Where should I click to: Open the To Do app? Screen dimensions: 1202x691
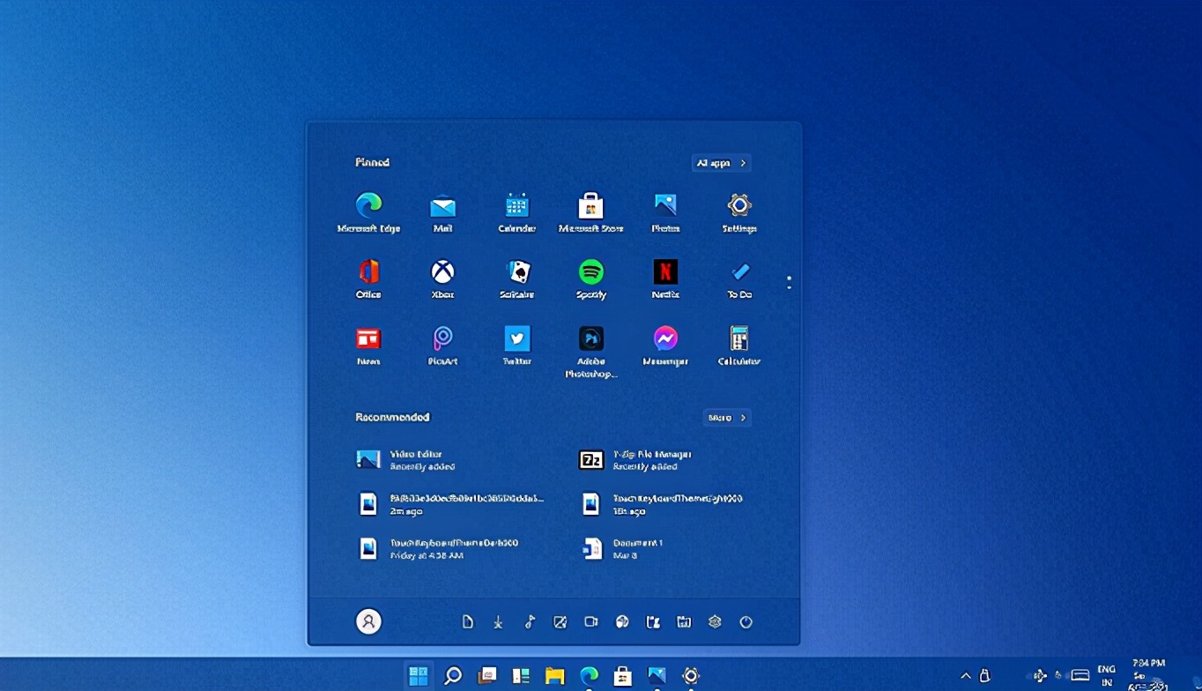click(x=739, y=279)
